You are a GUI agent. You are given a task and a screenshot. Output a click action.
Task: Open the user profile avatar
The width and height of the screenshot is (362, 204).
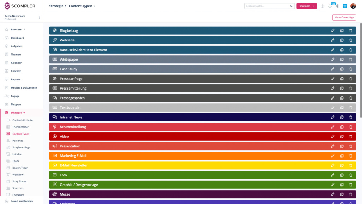pos(353,6)
